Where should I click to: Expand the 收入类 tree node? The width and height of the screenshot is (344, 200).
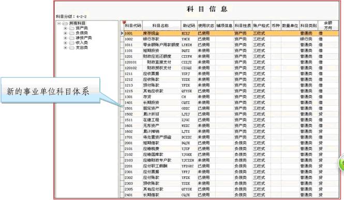[65, 43]
